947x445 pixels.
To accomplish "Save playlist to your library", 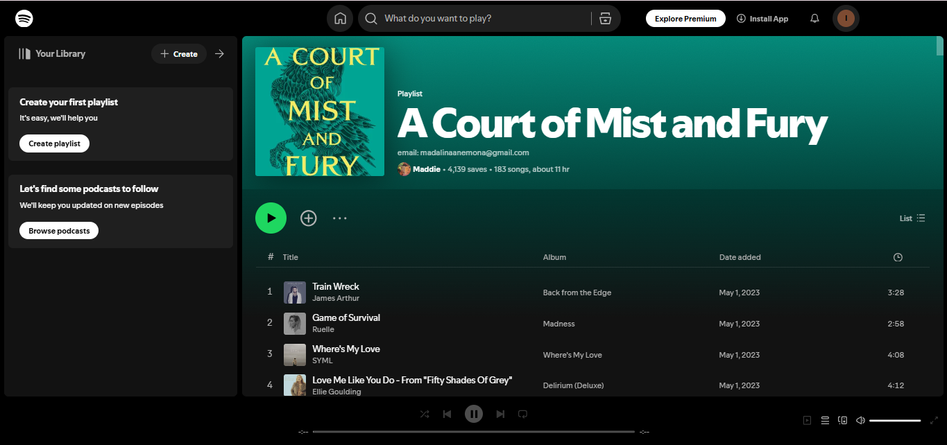I will coord(308,218).
